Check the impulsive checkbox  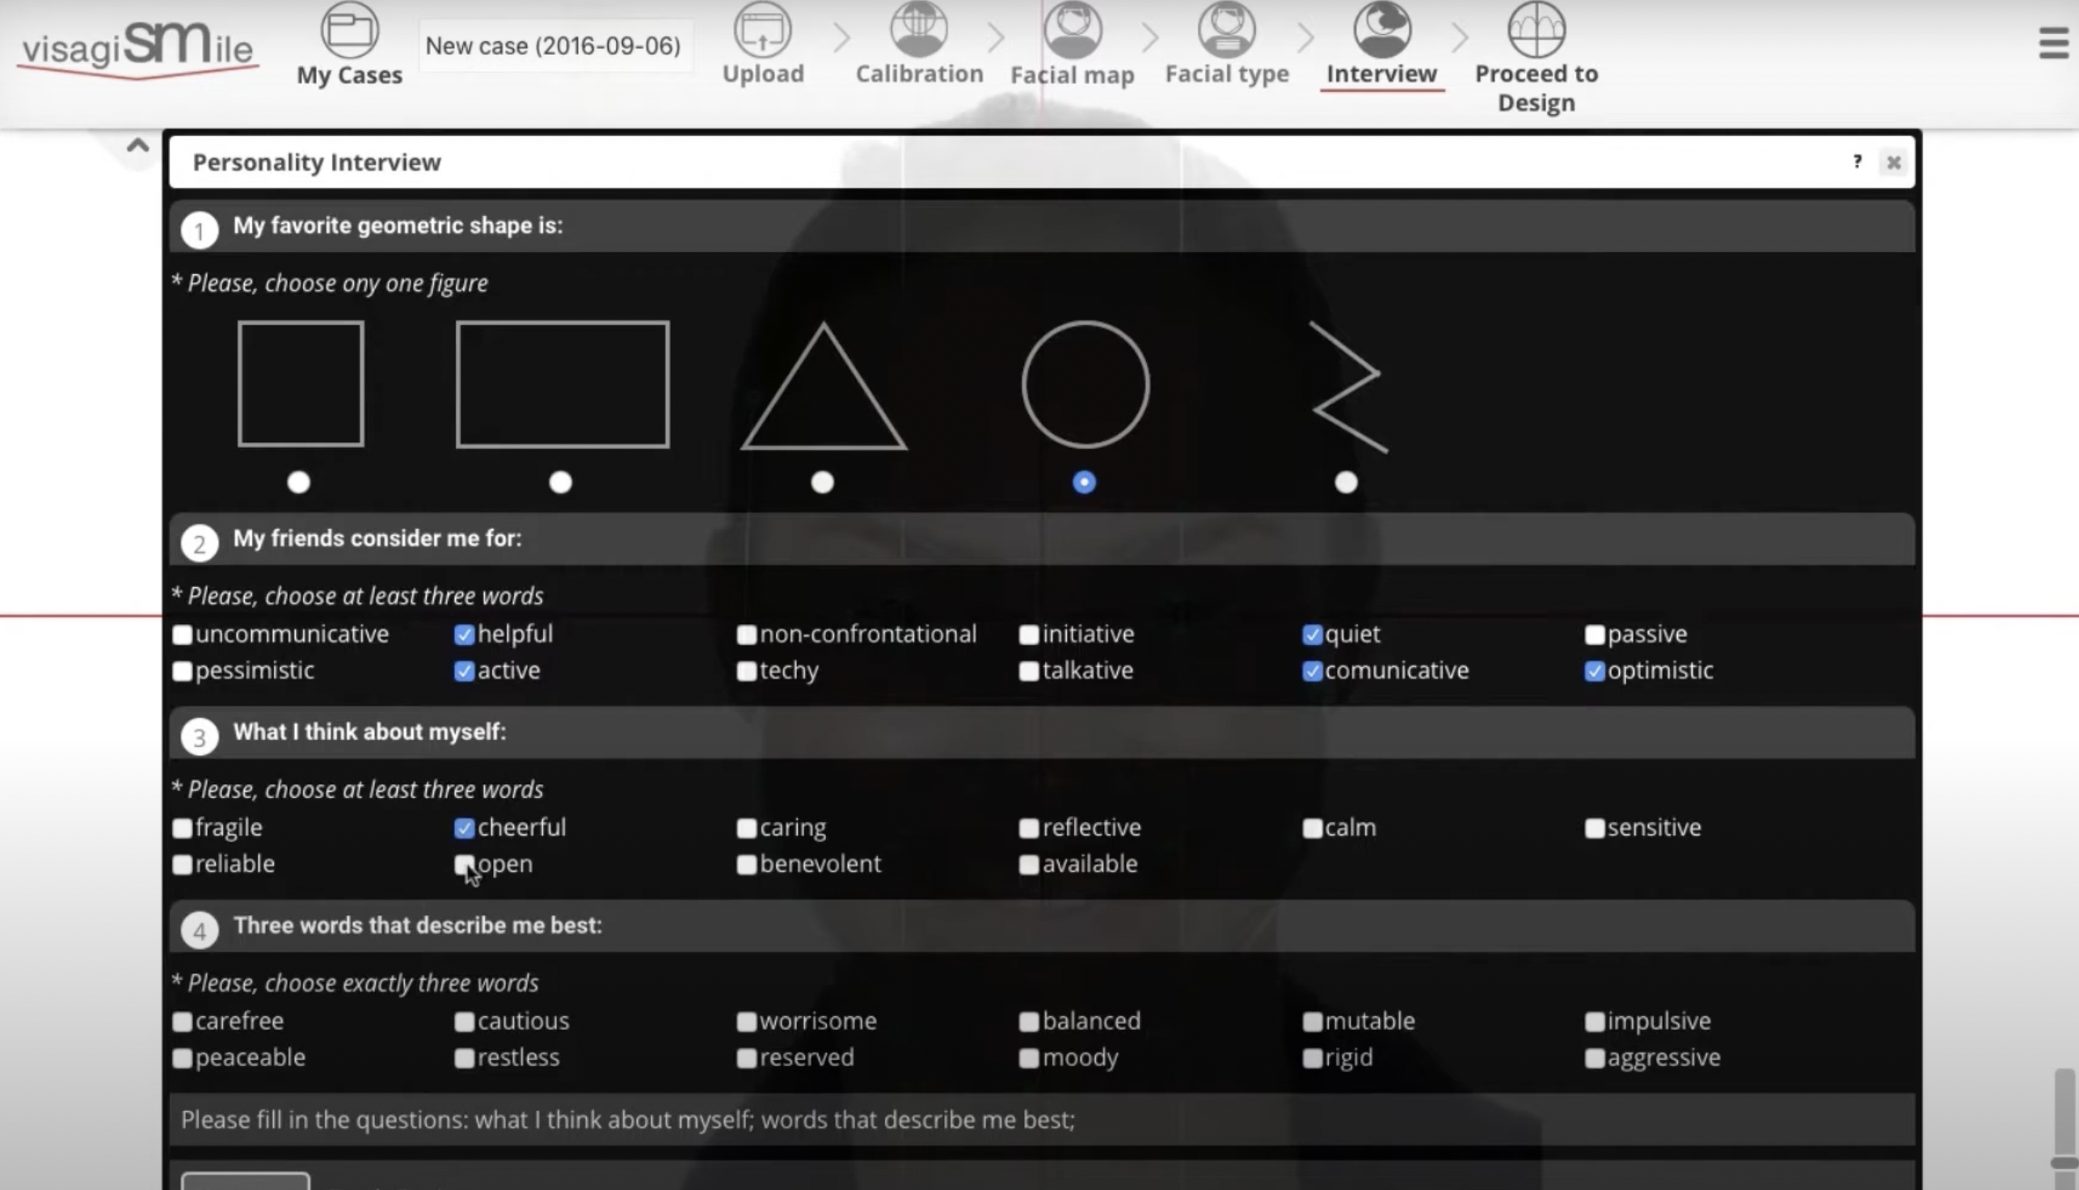click(1595, 1022)
